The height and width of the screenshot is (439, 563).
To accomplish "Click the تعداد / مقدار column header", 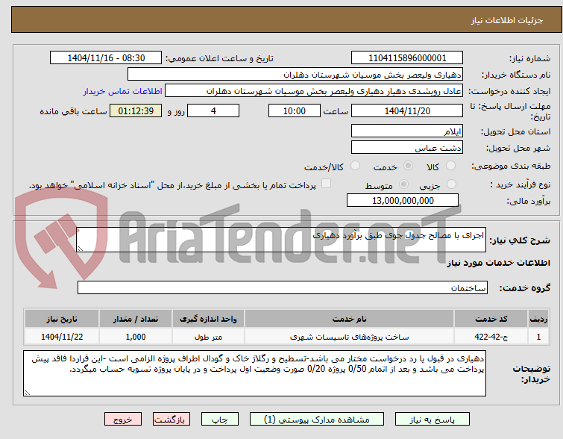I will tap(136, 319).
